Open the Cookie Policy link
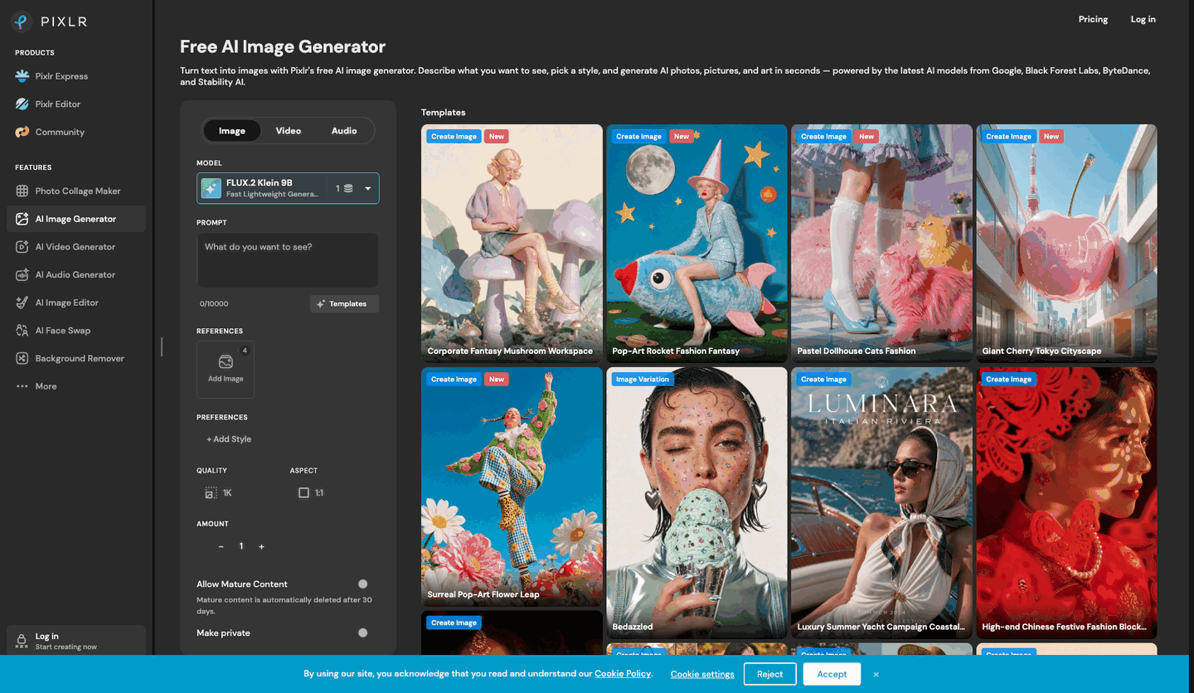Viewport: 1194px width, 693px height. pos(623,674)
